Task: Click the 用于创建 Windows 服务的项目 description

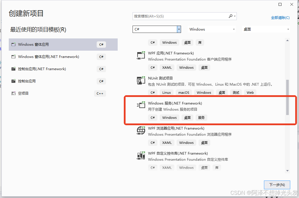Action: point(173,109)
